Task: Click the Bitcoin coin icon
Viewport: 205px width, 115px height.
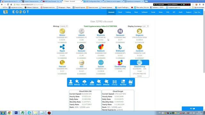Action: (62, 31)
